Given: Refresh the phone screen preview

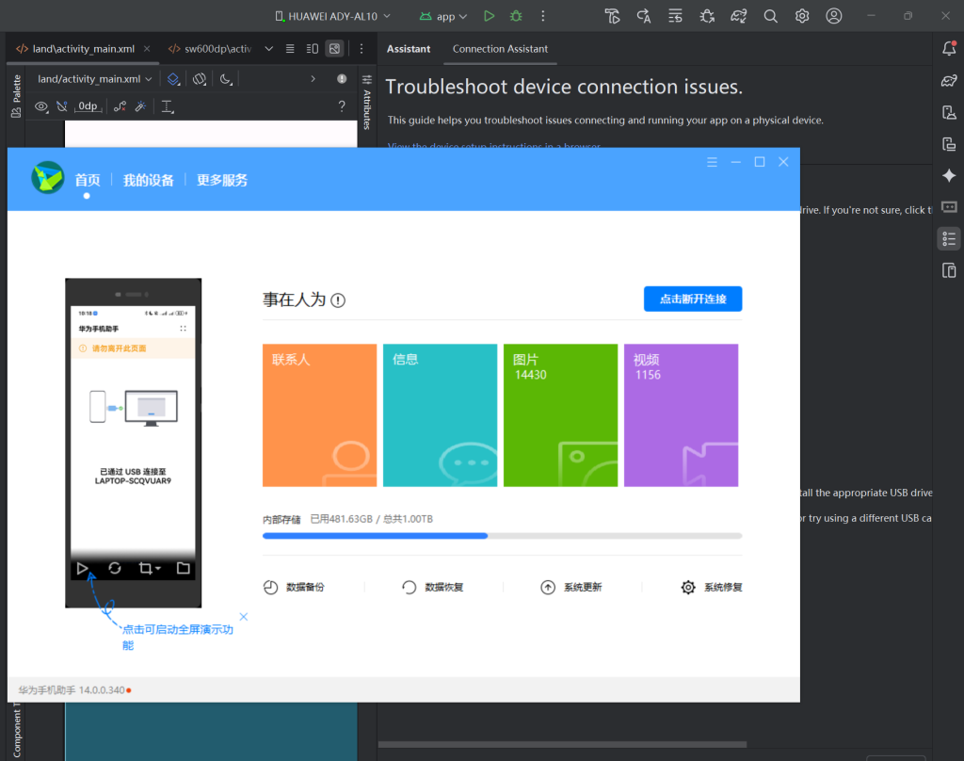Looking at the screenshot, I should [x=115, y=568].
